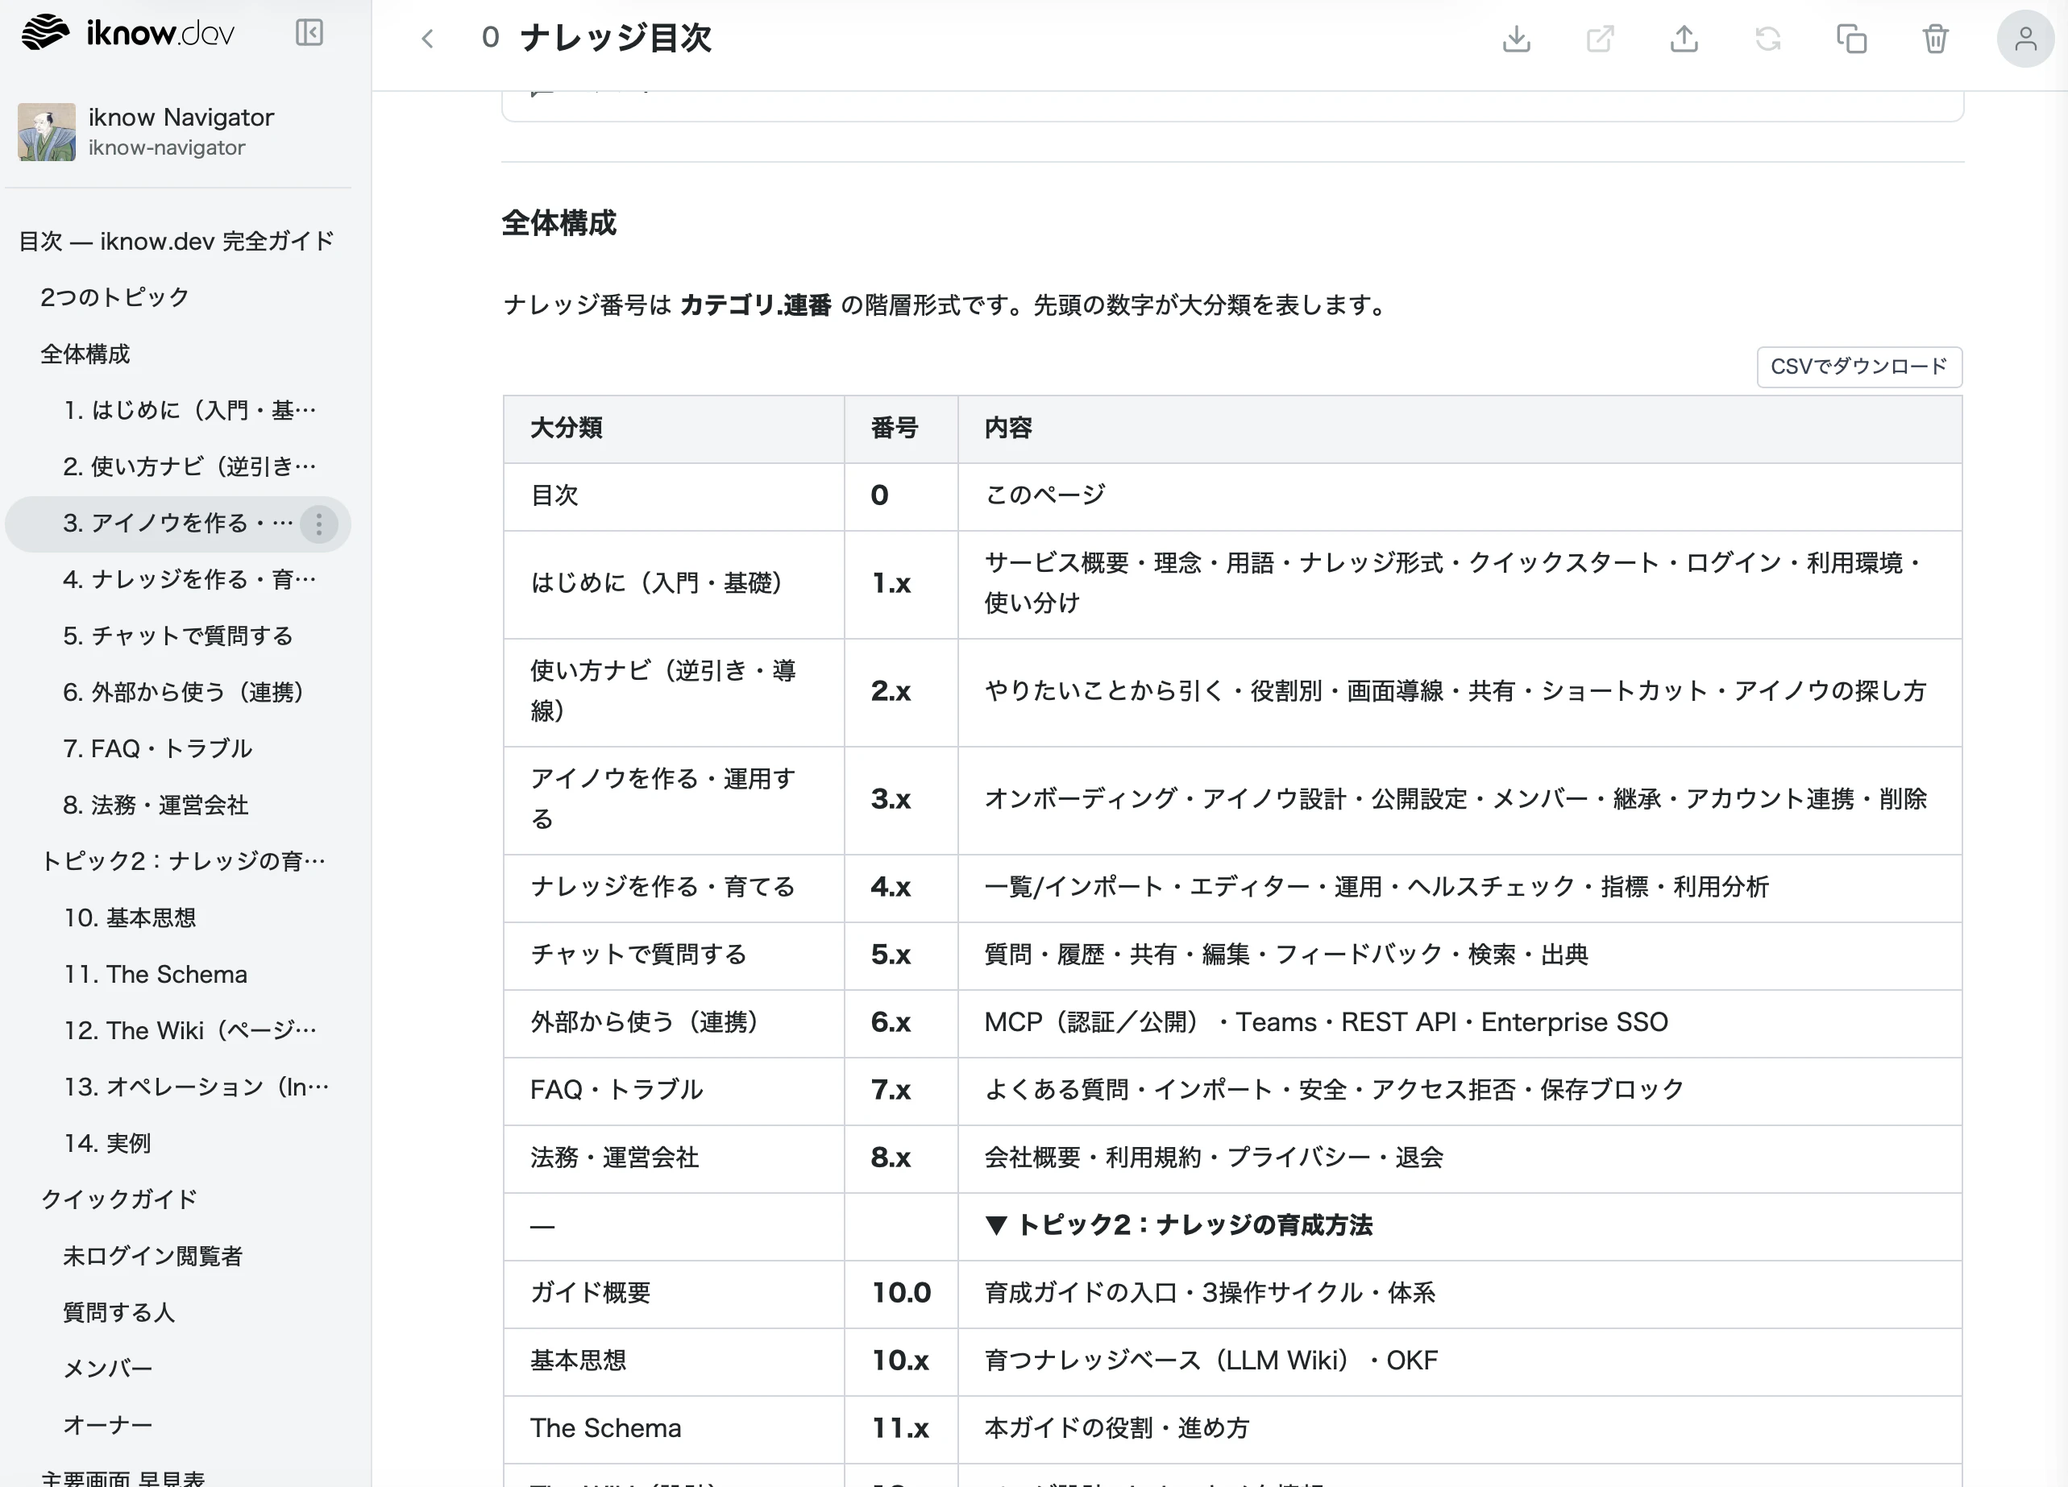The height and width of the screenshot is (1487, 2068).
Task: Click the iknow-navigator handle text
Action: 167,147
